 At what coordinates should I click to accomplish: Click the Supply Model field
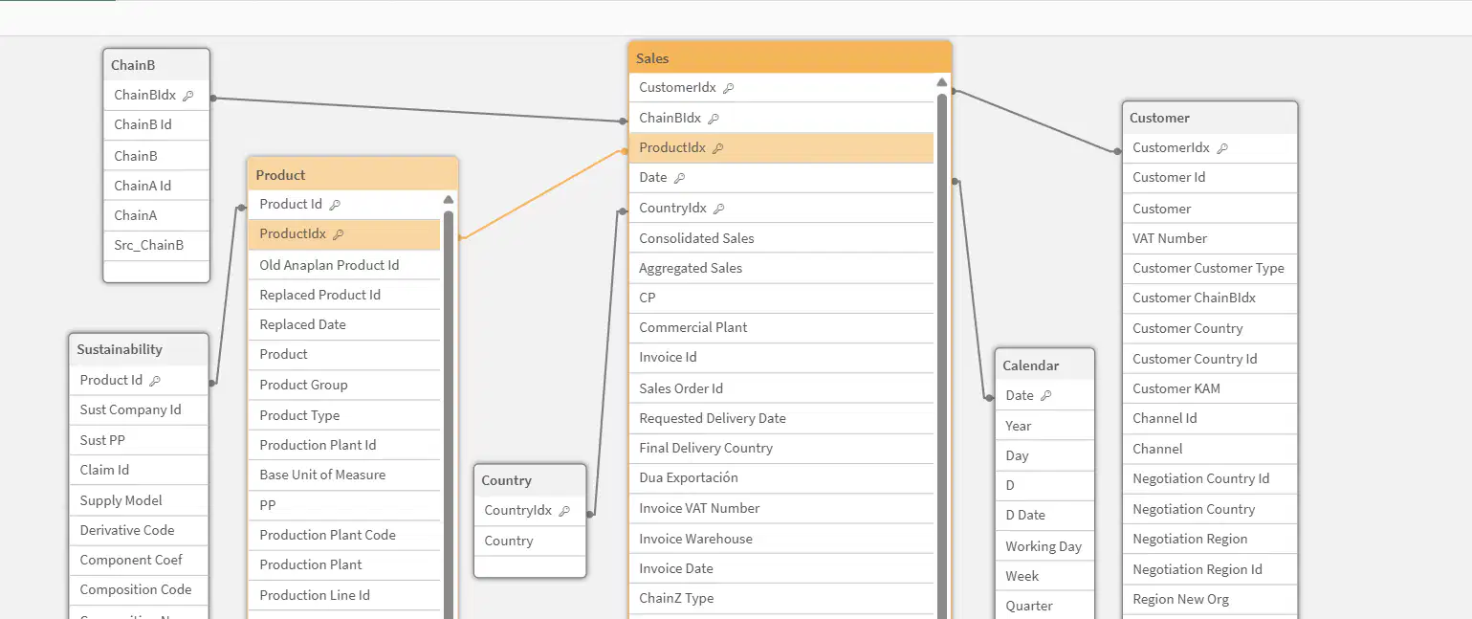pyautogui.click(x=139, y=500)
